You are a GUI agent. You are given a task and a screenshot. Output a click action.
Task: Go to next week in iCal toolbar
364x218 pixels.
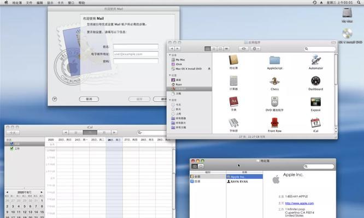coord(114,132)
